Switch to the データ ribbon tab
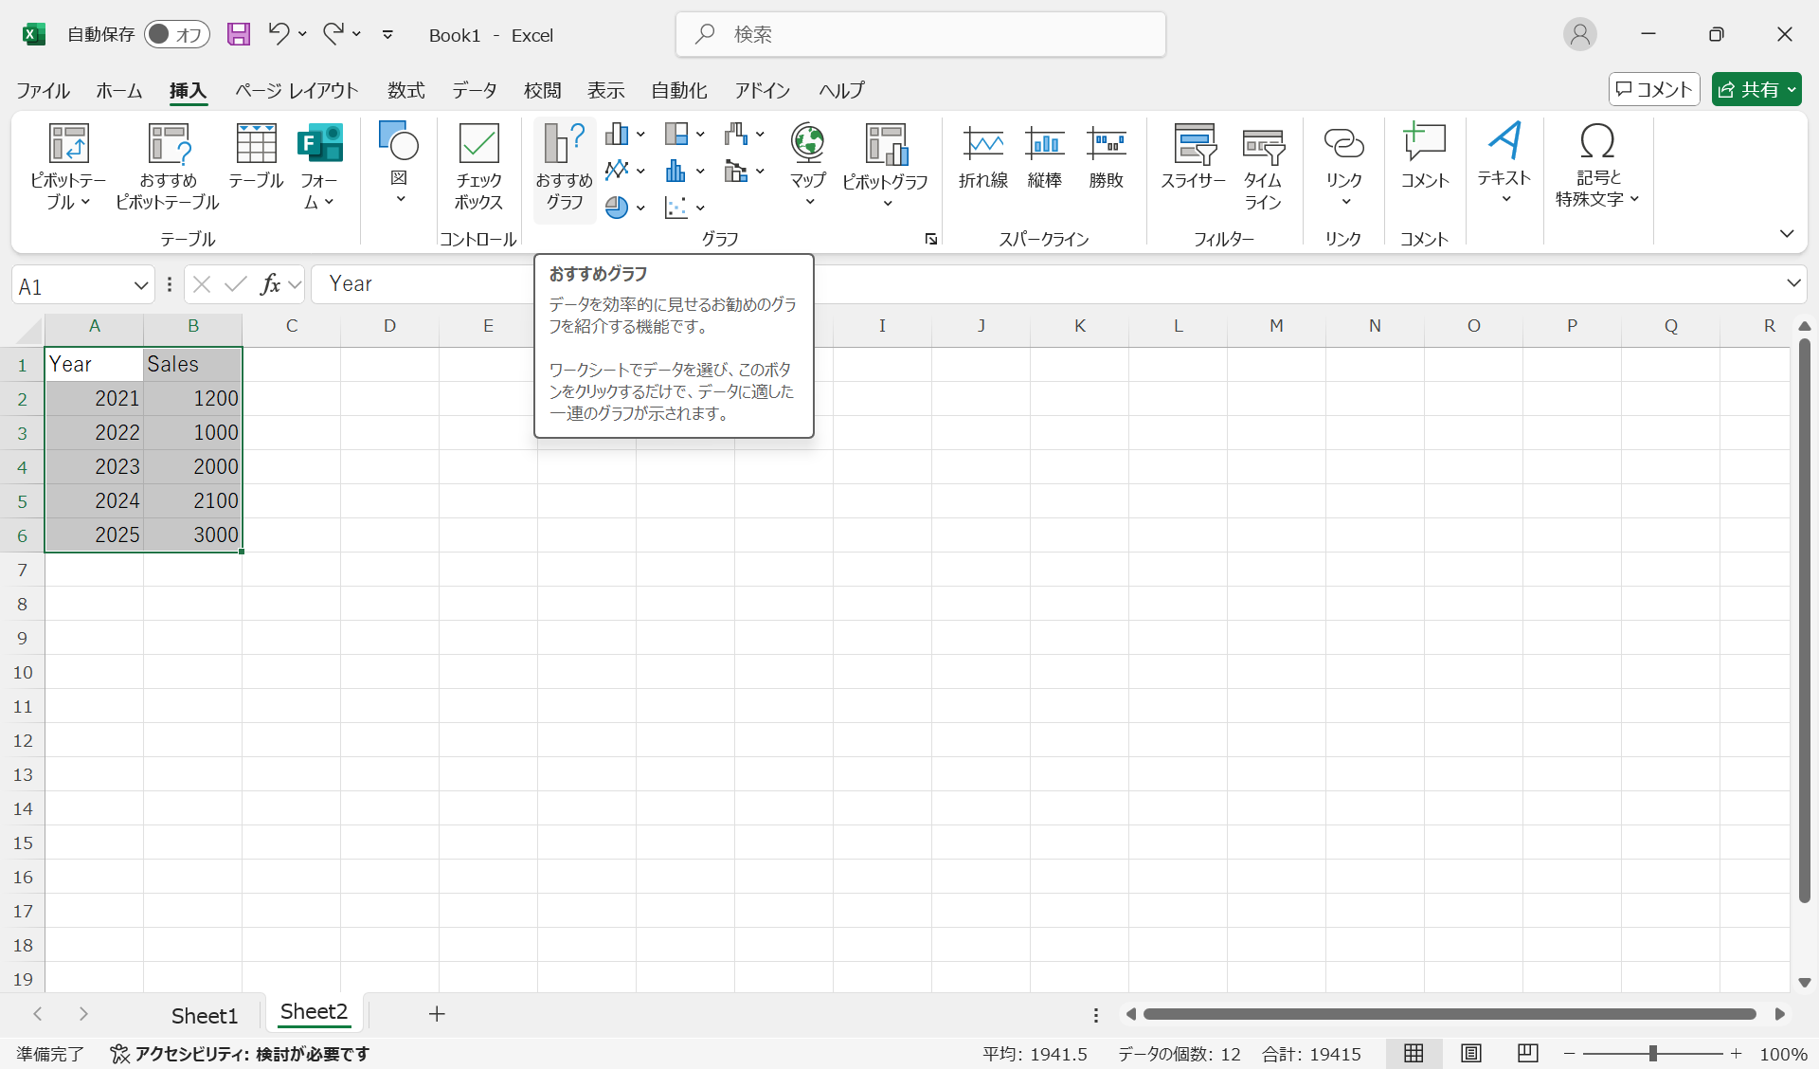This screenshot has width=1819, height=1069. point(474,90)
